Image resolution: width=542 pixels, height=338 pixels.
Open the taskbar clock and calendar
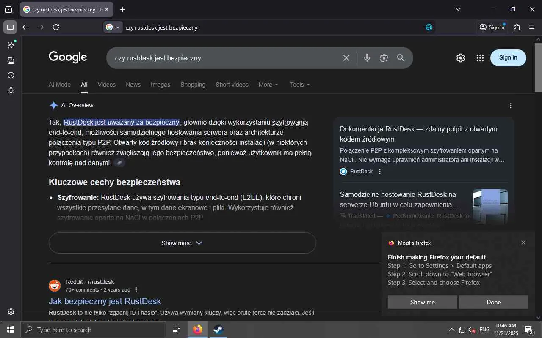pos(506,330)
